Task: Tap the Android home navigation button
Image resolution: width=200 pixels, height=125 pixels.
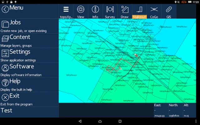Action: (100, 121)
